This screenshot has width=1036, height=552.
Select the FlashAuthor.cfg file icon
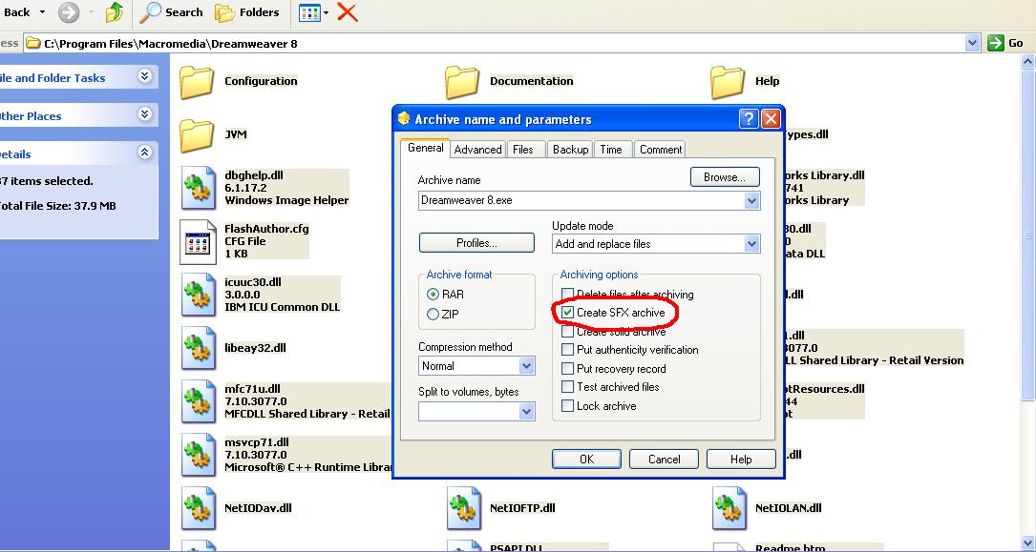[198, 241]
